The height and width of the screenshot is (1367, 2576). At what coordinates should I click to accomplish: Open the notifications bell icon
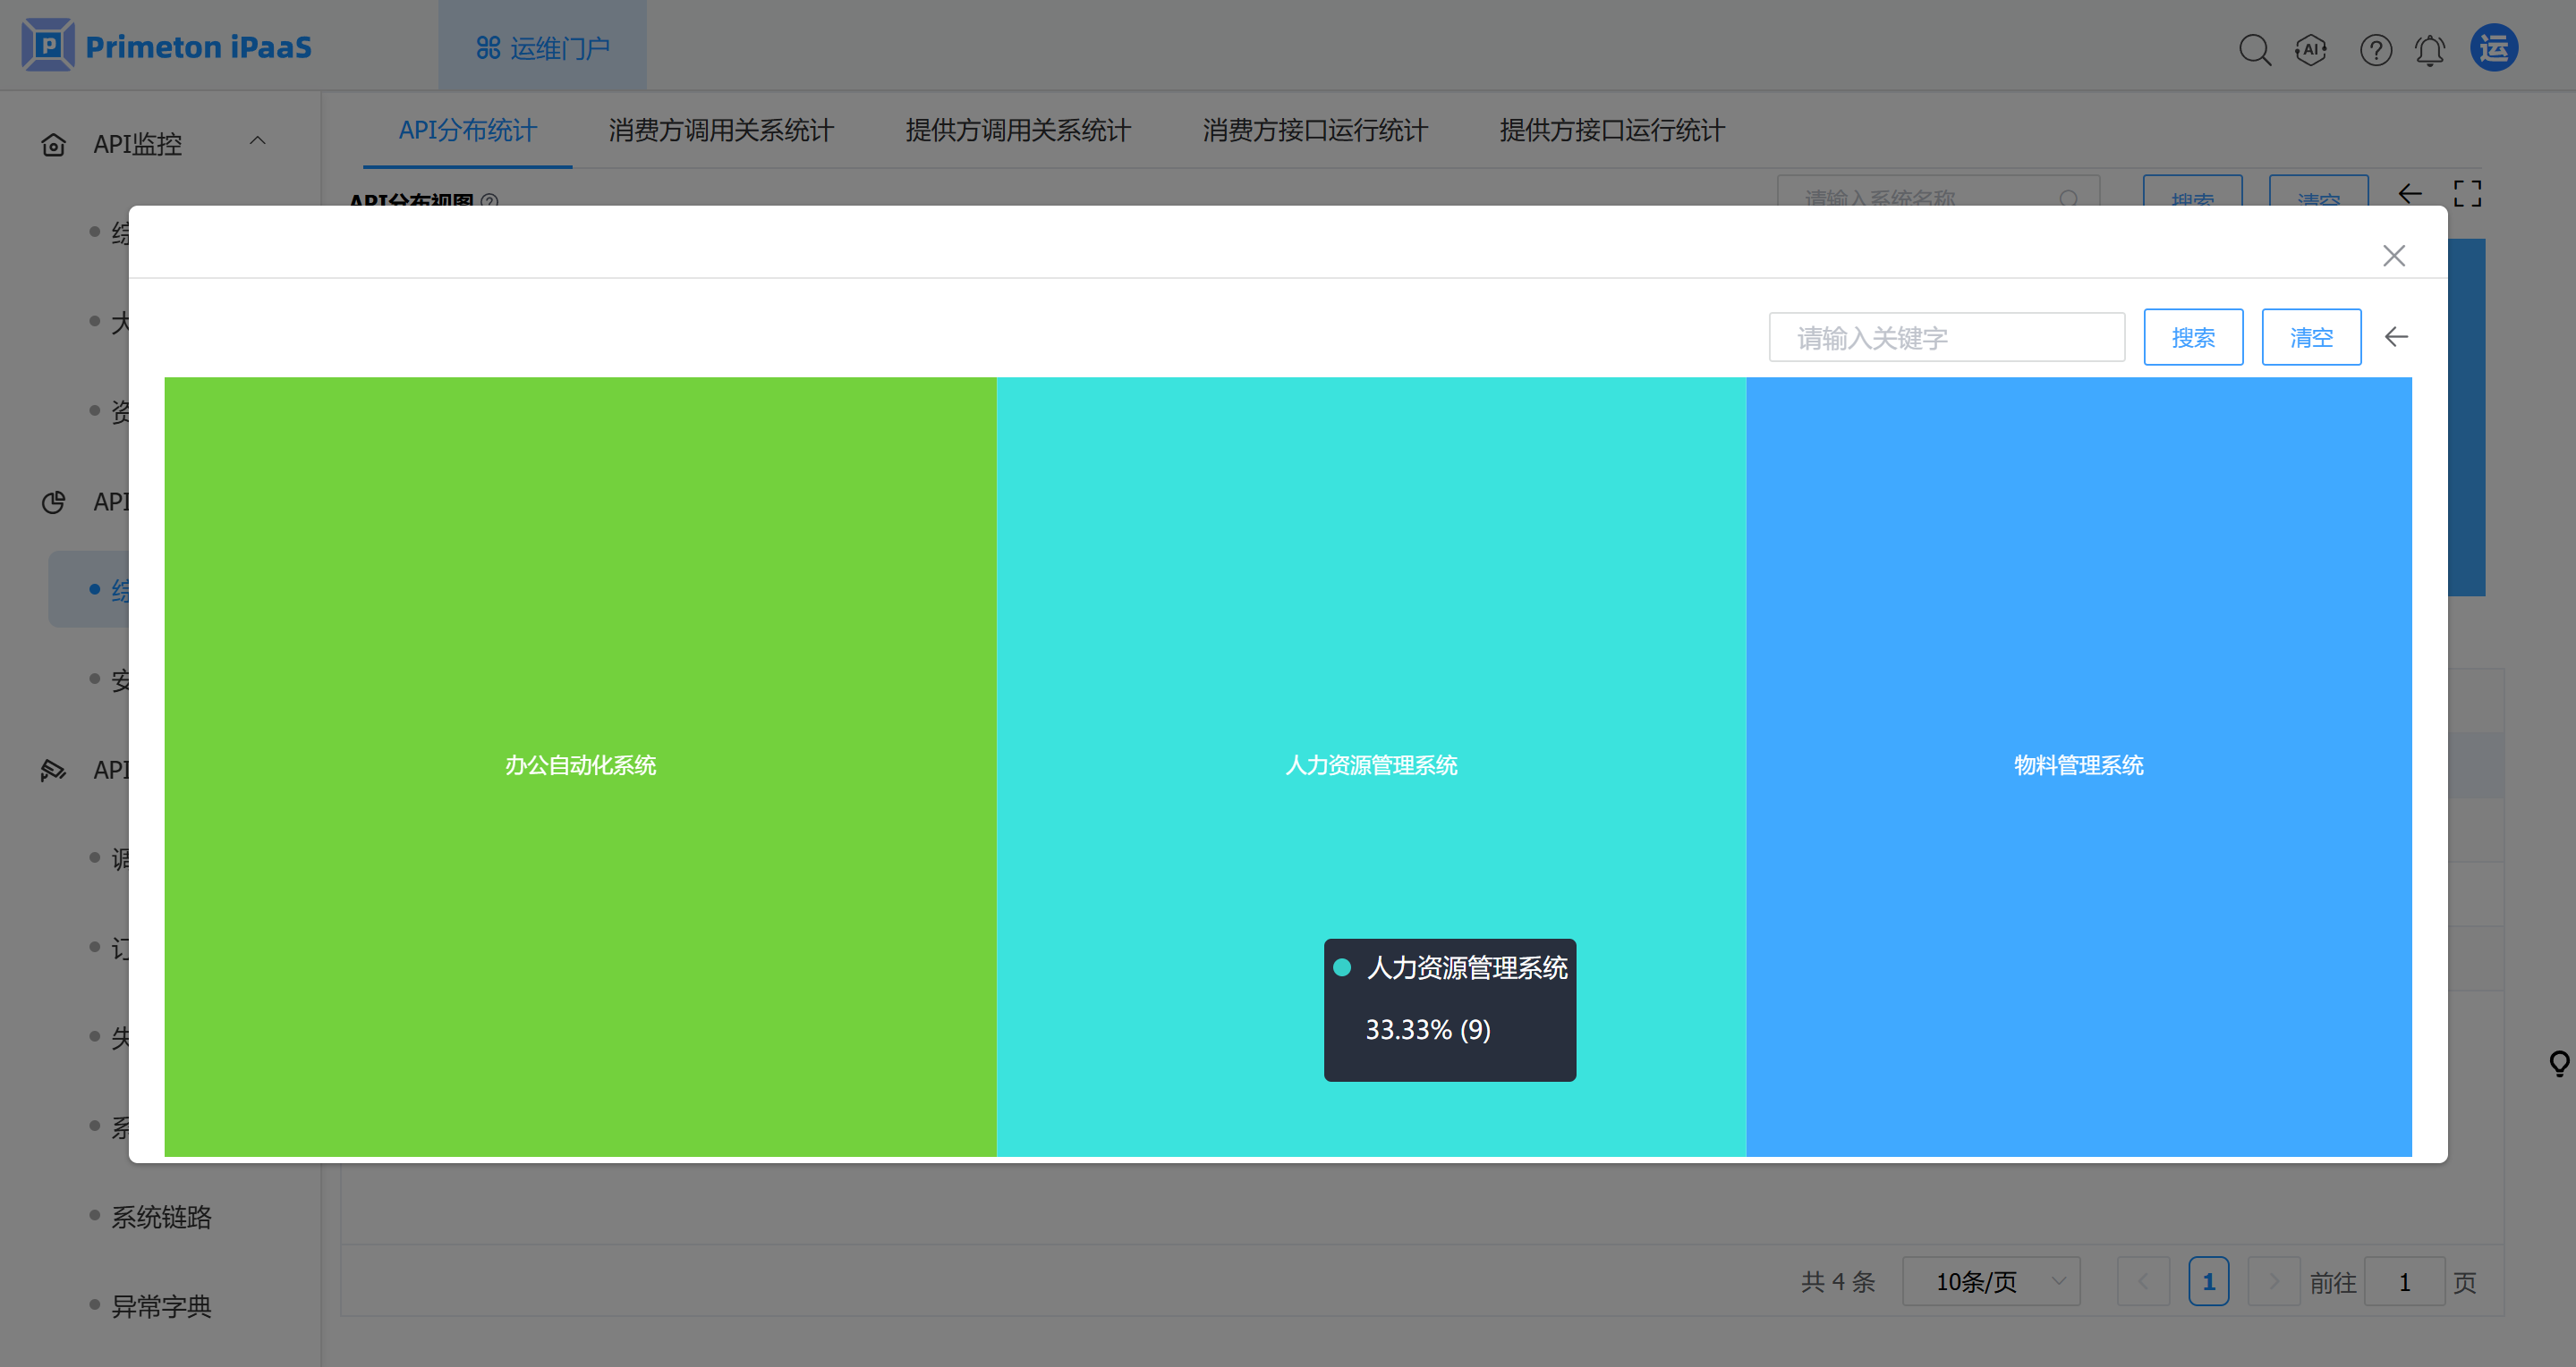tap(2430, 50)
